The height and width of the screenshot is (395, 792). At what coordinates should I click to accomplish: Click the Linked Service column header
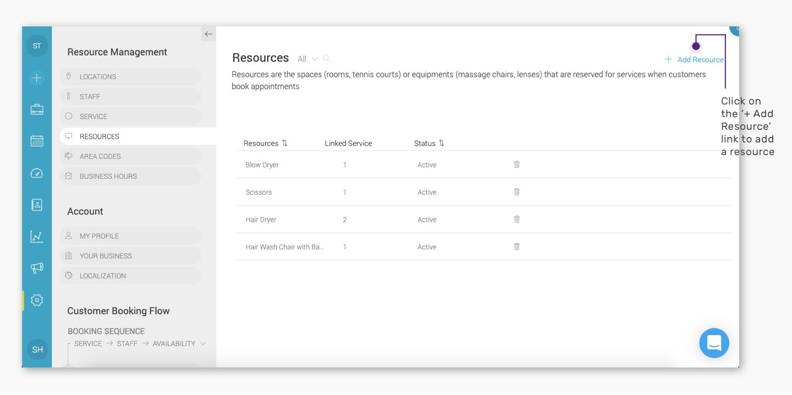click(348, 144)
